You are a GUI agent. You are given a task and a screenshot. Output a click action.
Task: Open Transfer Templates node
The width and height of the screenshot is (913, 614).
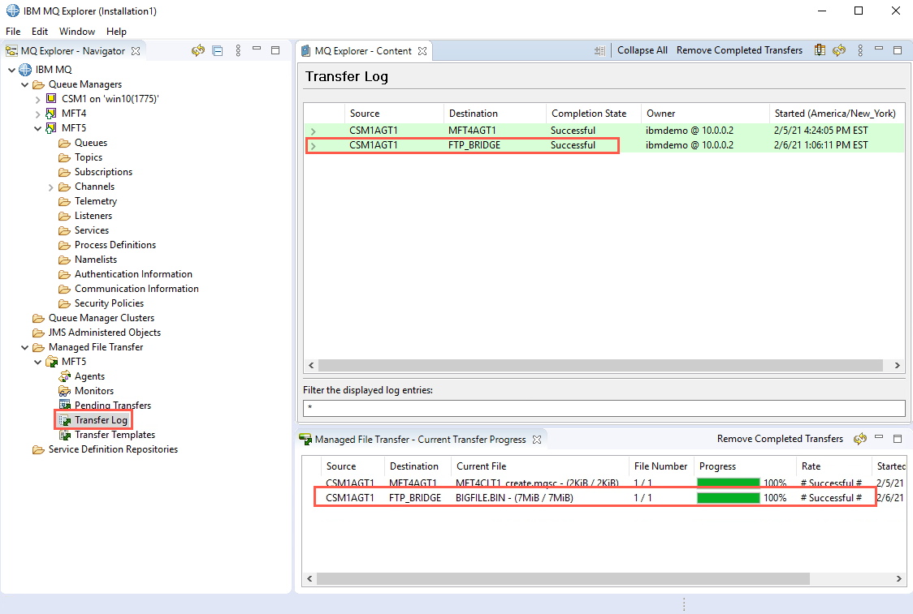115,434
